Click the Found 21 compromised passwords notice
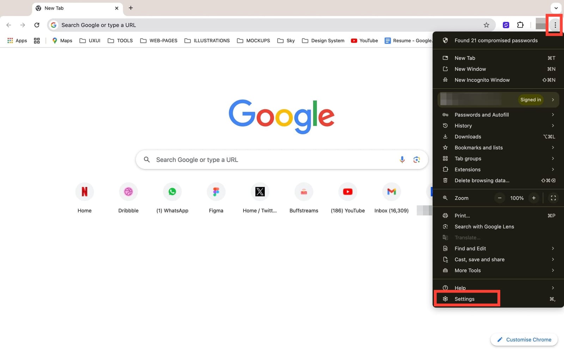Viewport: 564px width, 352px height. click(x=496, y=40)
